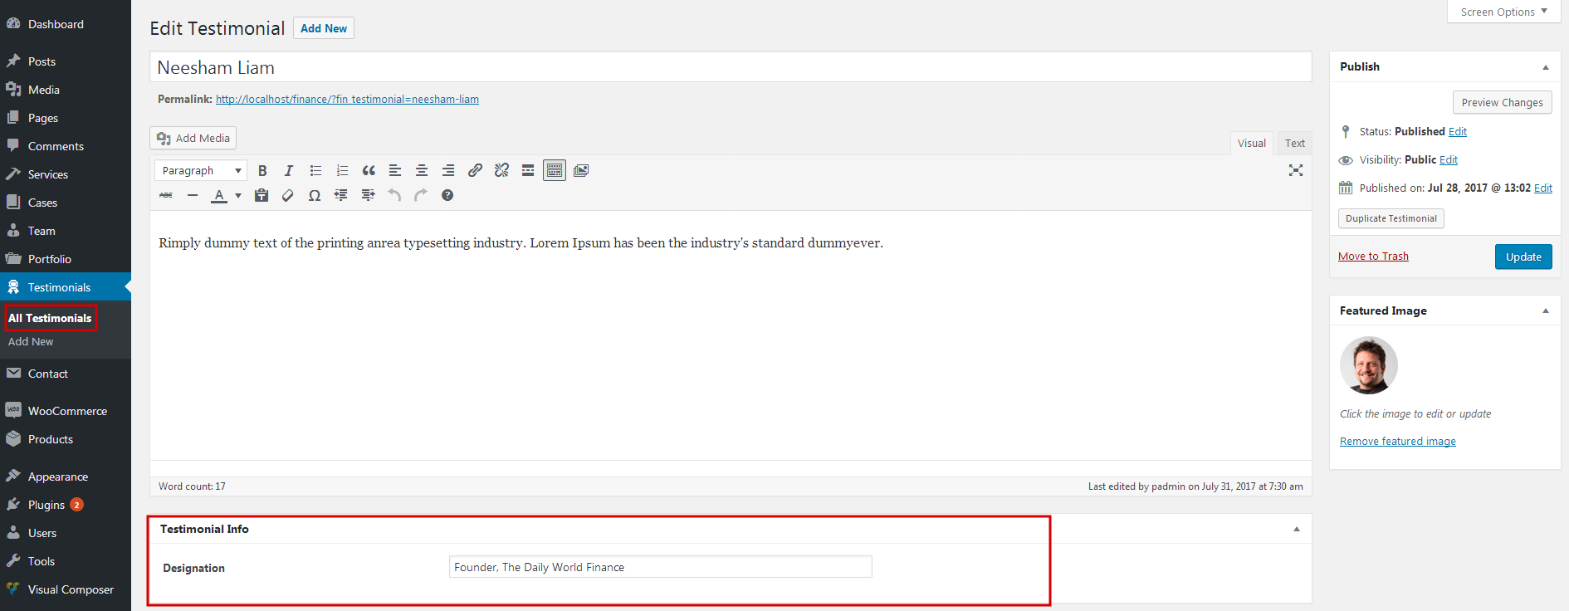The image size is (1569, 611).
Task: Open the Comments menu
Action: (66, 146)
